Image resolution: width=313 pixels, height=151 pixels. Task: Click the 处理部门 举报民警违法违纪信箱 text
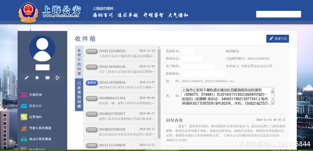tap(249, 66)
